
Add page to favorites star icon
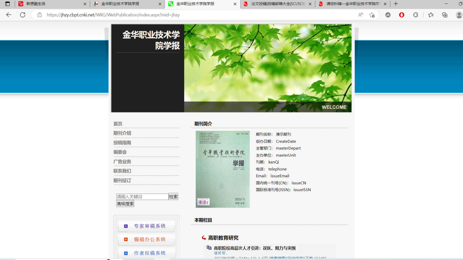click(x=372, y=15)
